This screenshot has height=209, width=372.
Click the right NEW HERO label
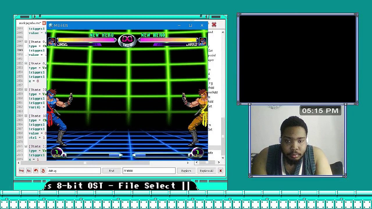pos(153,35)
